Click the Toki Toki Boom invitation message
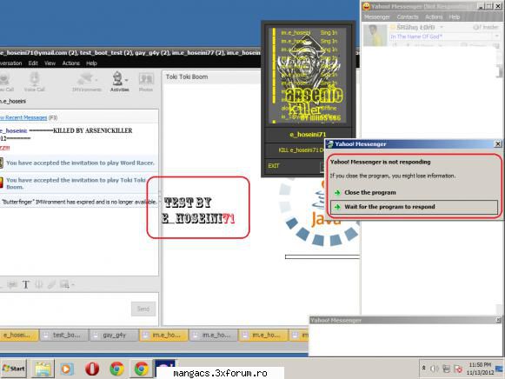Image resolution: width=505 pixels, height=379 pixels. click(x=75, y=183)
